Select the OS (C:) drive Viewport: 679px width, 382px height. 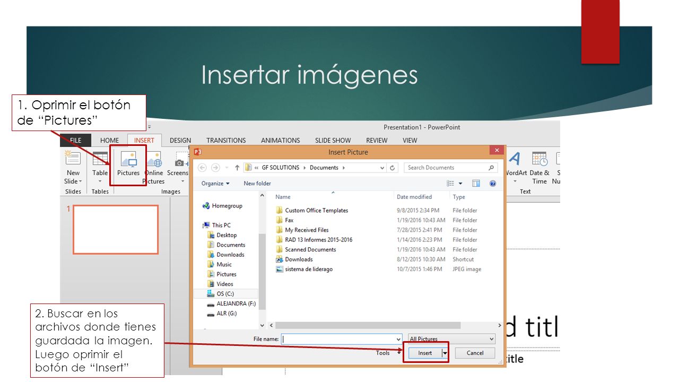[225, 294]
